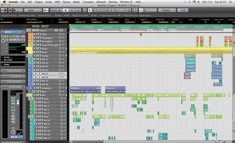Toggle the Cycle loop button
Viewport: 235px width, 143px height.
[60, 10]
